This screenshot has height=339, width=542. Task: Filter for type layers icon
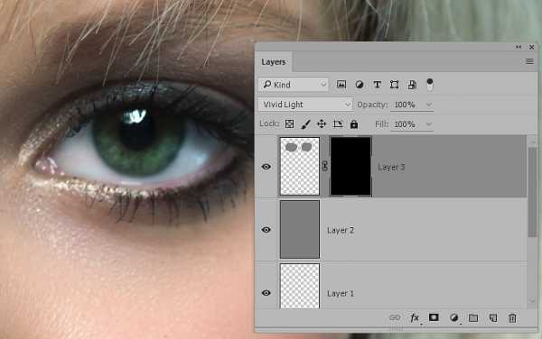(377, 85)
